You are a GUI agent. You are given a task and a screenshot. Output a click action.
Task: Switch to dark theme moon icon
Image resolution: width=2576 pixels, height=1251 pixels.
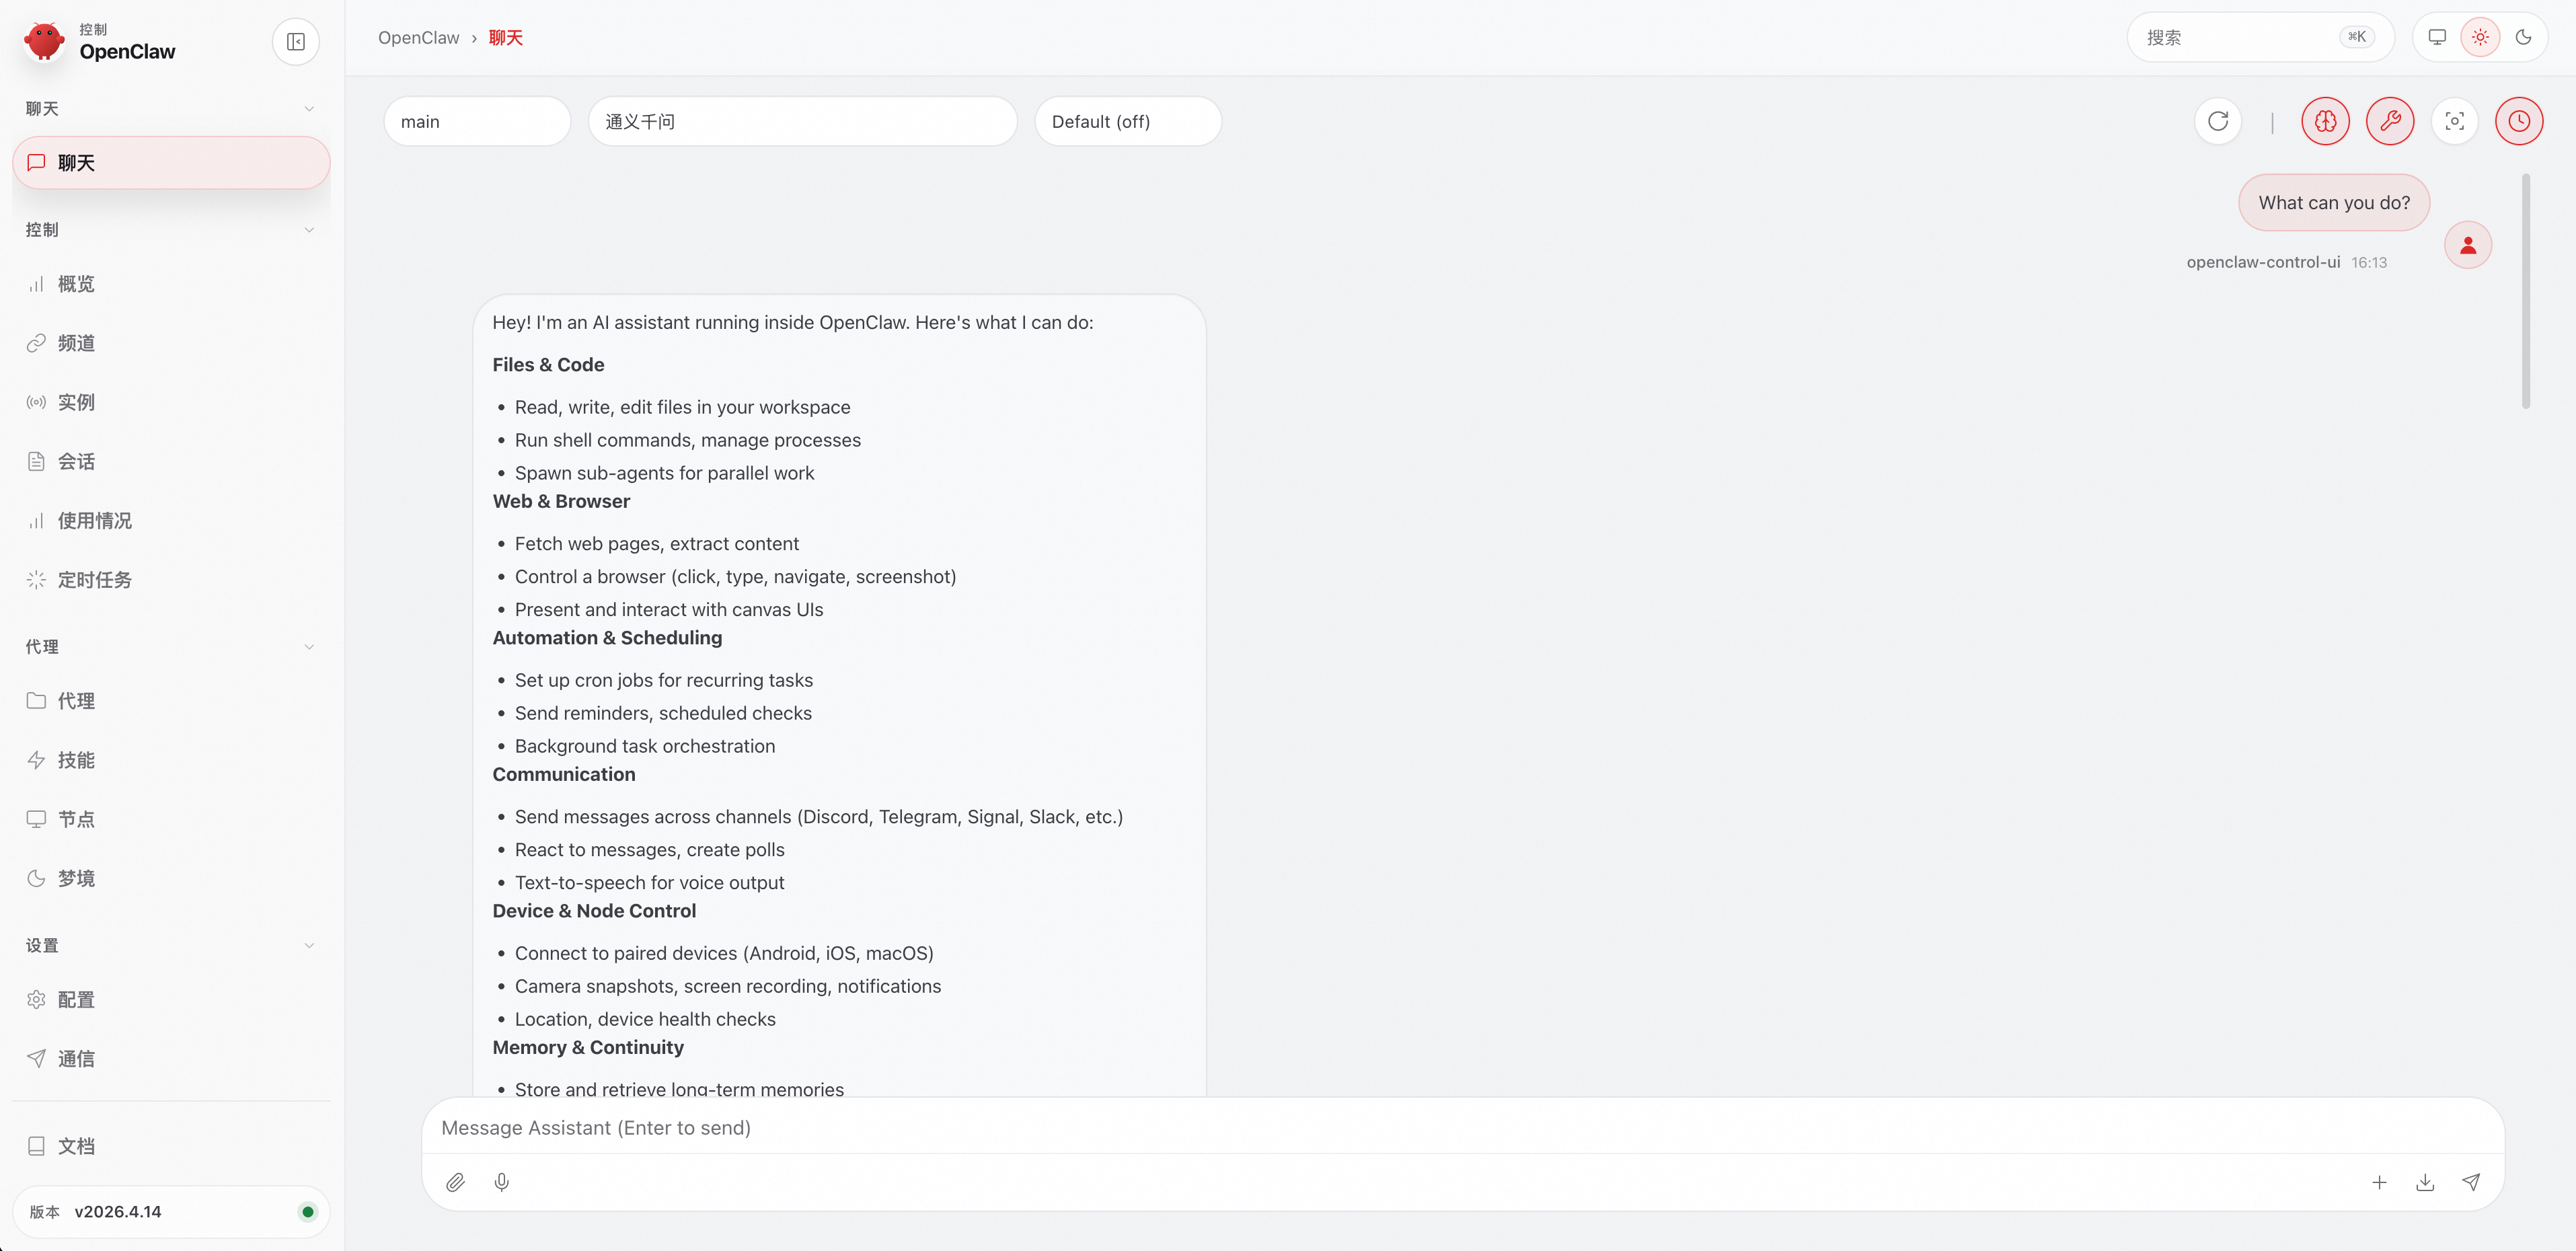pyautogui.click(x=2523, y=37)
